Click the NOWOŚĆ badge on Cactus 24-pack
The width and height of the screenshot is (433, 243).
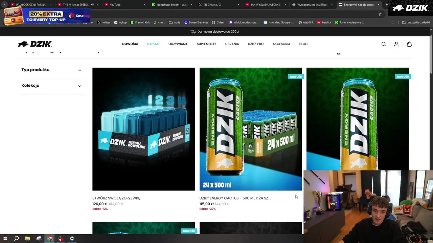coord(296,77)
